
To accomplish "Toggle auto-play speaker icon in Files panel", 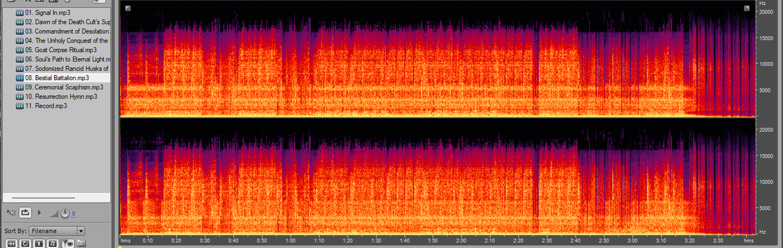I will click(10, 213).
